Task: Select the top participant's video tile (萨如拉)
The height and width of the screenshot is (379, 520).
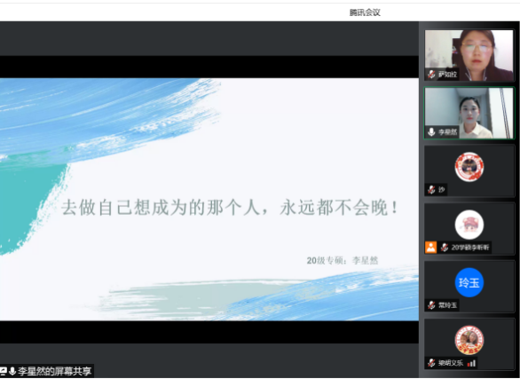Action: pos(469,55)
